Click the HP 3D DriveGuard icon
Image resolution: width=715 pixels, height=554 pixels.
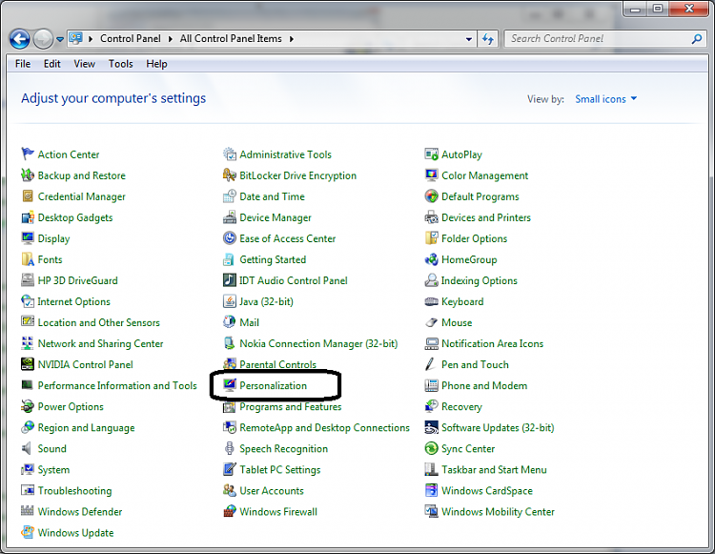pos(28,280)
